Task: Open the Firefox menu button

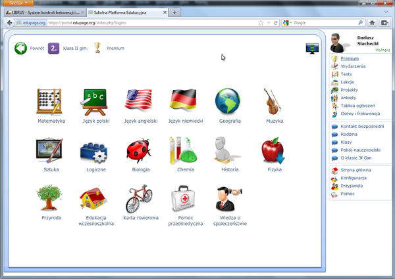Action: tap(18, 3)
